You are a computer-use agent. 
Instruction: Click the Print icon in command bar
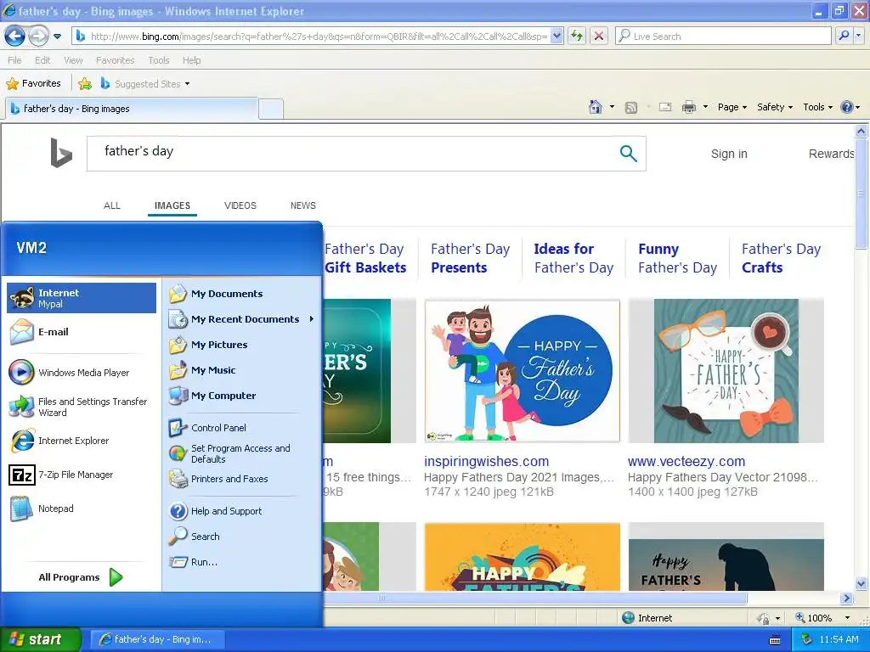[688, 107]
